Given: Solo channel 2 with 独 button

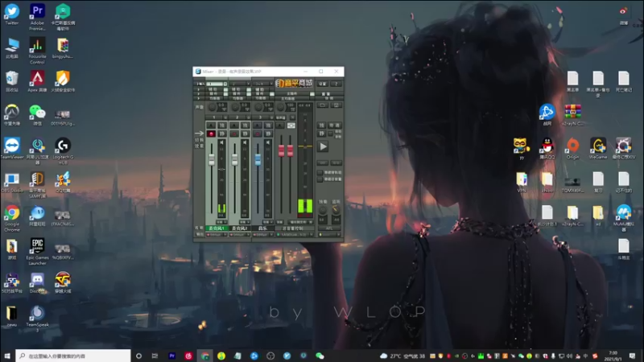Looking at the screenshot, I should (x=246, y=125).
